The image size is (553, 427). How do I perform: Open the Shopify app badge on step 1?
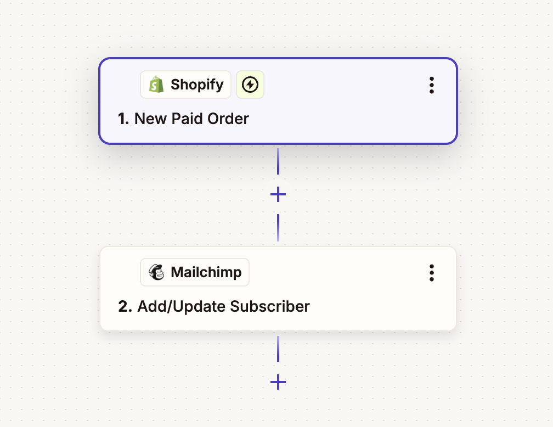coord(185,85)
